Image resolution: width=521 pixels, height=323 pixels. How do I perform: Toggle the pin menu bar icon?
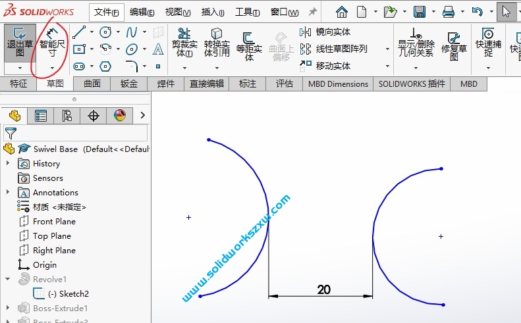tap(312, 12)
